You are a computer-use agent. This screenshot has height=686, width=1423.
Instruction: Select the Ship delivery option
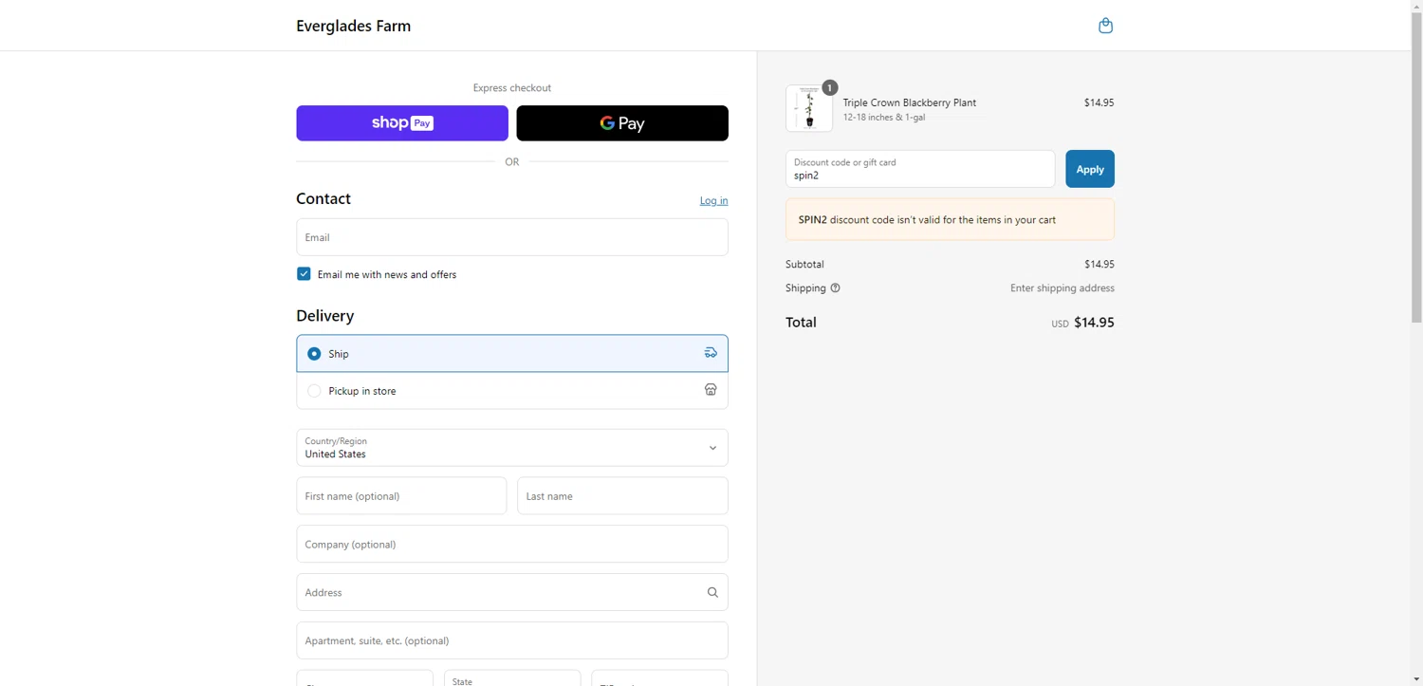(314, 354)
